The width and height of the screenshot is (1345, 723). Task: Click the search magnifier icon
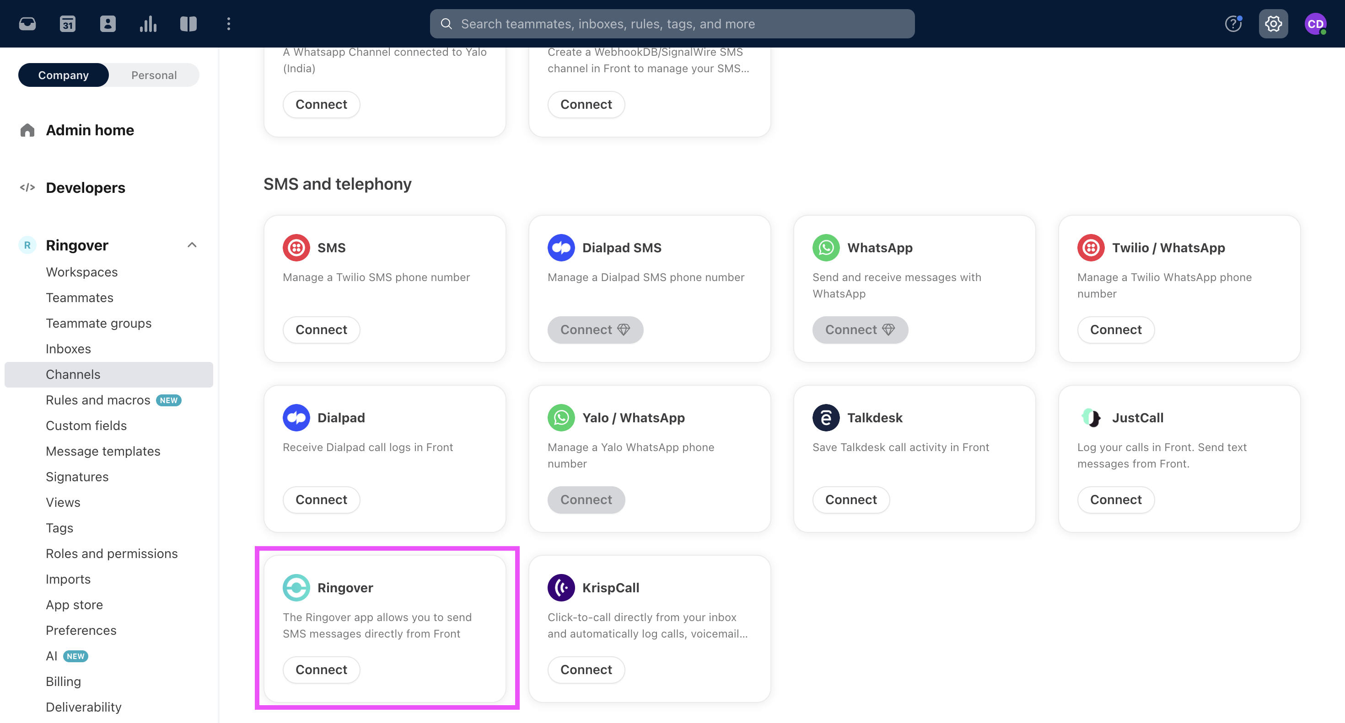[x=447, y=23]
